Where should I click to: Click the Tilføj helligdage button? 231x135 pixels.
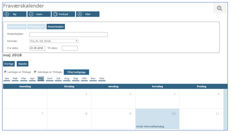(x=76, y=72)
